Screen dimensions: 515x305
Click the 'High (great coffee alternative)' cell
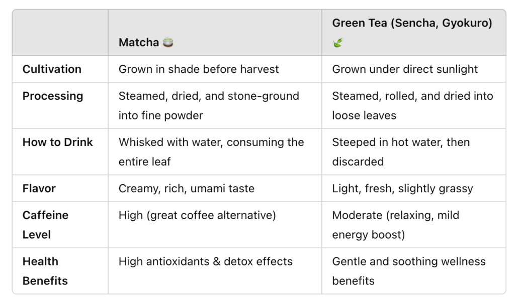[197, 215]
